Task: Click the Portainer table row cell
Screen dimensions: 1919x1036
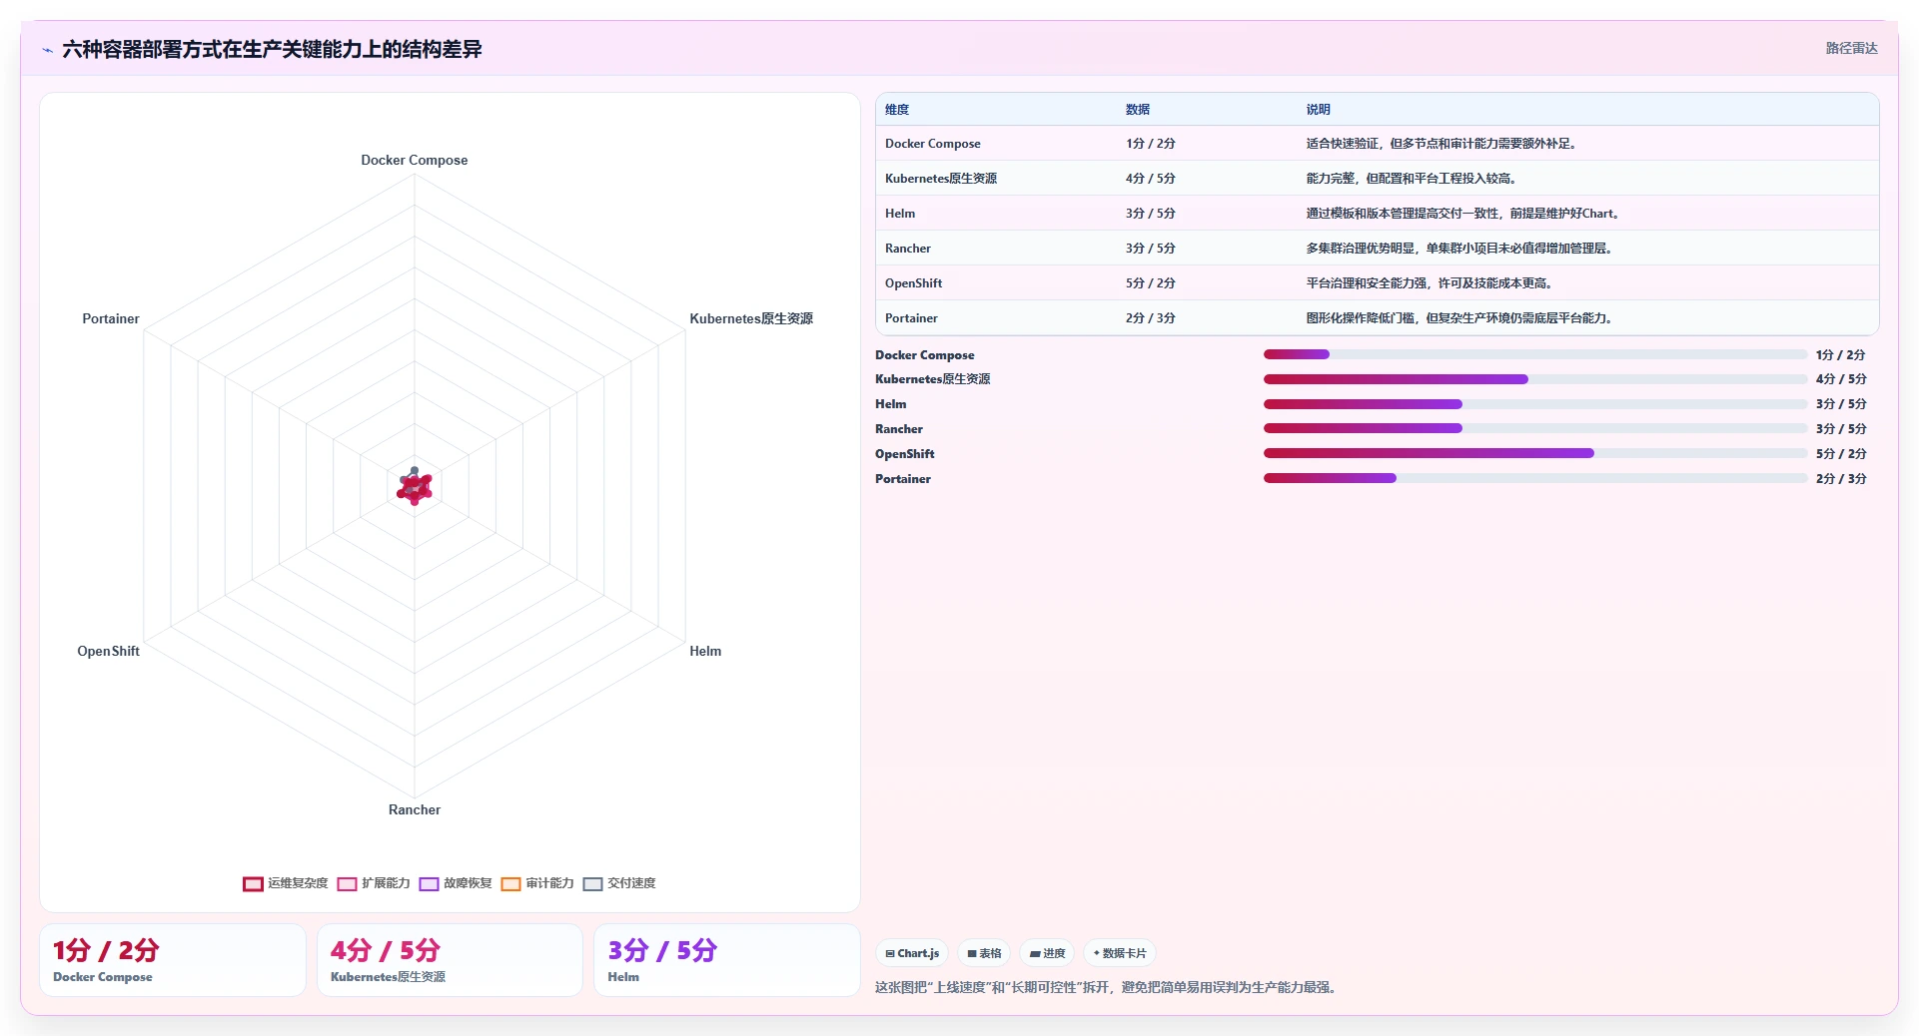Action: (911, 318)
